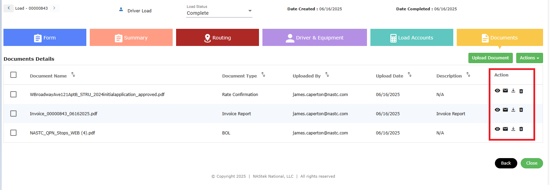Open the Load Status dropdown
This screenshot has width=552, height=190.
click(219, 13)
